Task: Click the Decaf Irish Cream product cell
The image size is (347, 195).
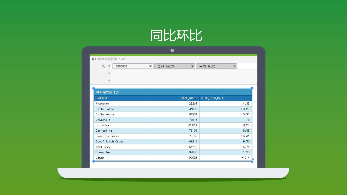Action: pos(120,141)
